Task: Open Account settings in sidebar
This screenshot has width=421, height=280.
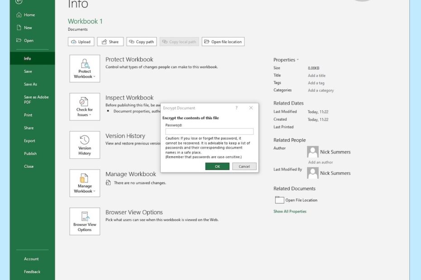Action: [32, 259]
